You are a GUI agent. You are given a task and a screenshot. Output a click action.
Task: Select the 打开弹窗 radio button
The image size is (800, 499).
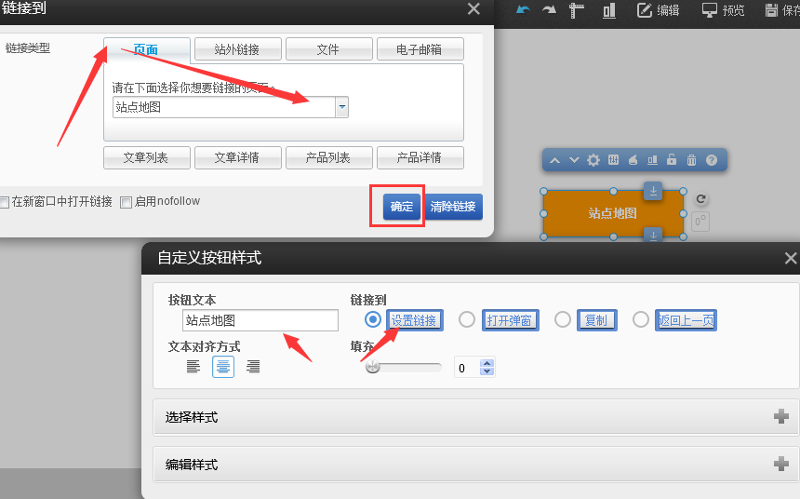pyautogui.click(x=467, y=319)
